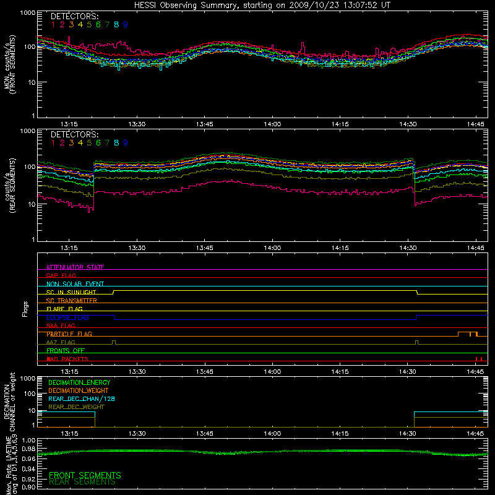This screenshot has width=495, height=495.
Task: Click the 1000 y-axis value on the decimation plot
Action: pos(28,379)
